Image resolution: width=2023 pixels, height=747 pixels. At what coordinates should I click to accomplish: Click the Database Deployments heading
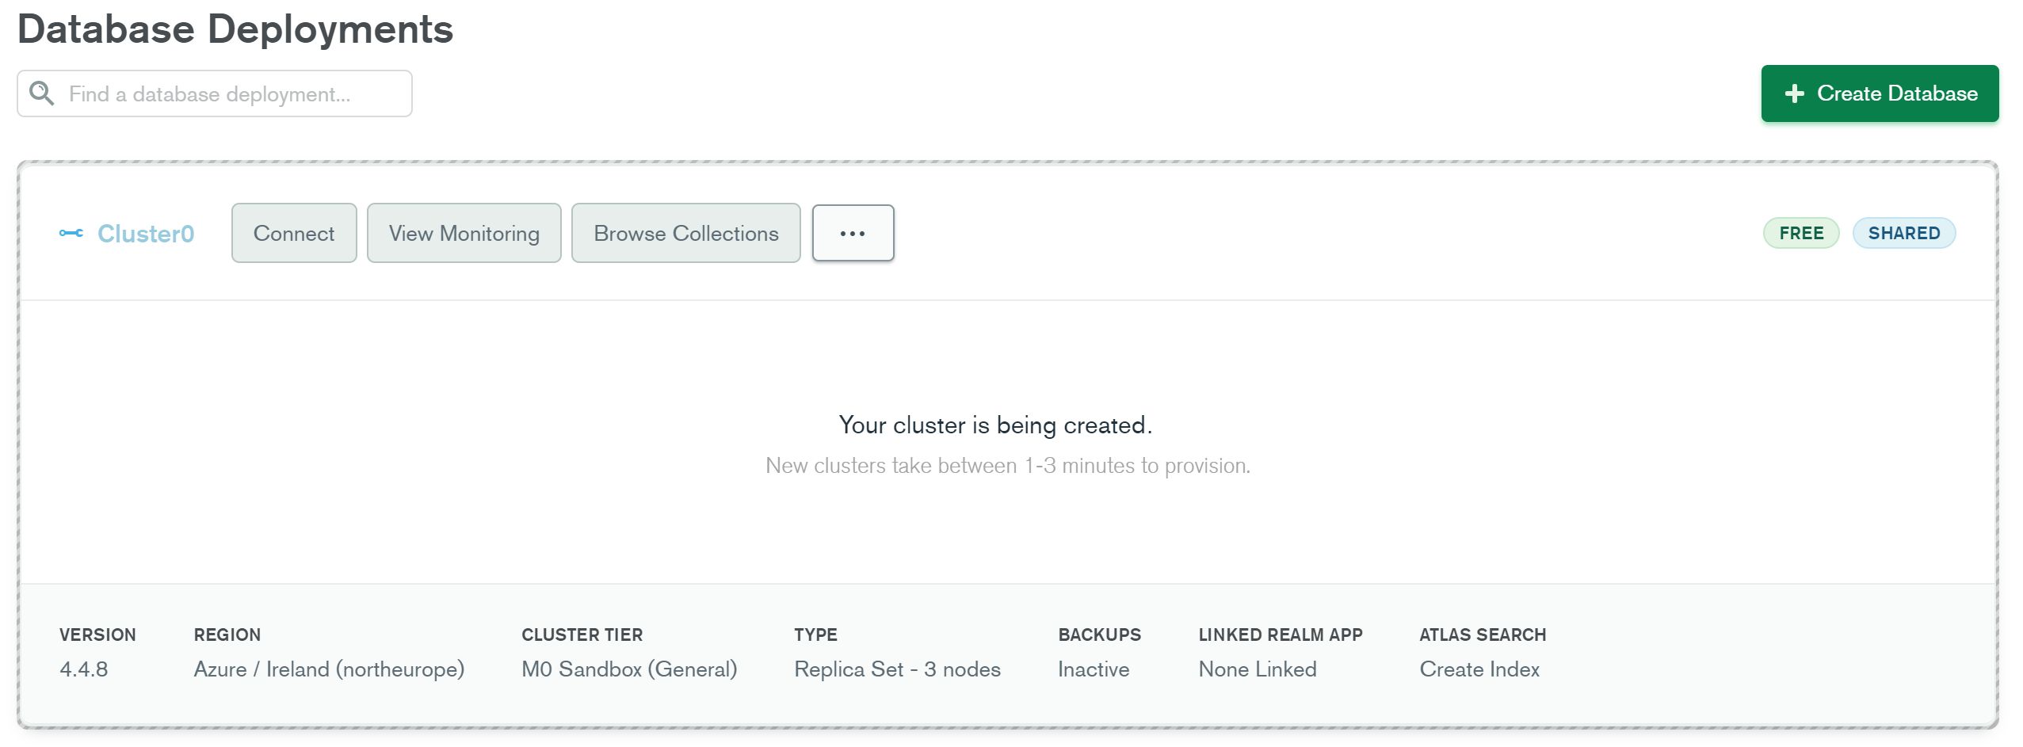[x=235, y=29]
